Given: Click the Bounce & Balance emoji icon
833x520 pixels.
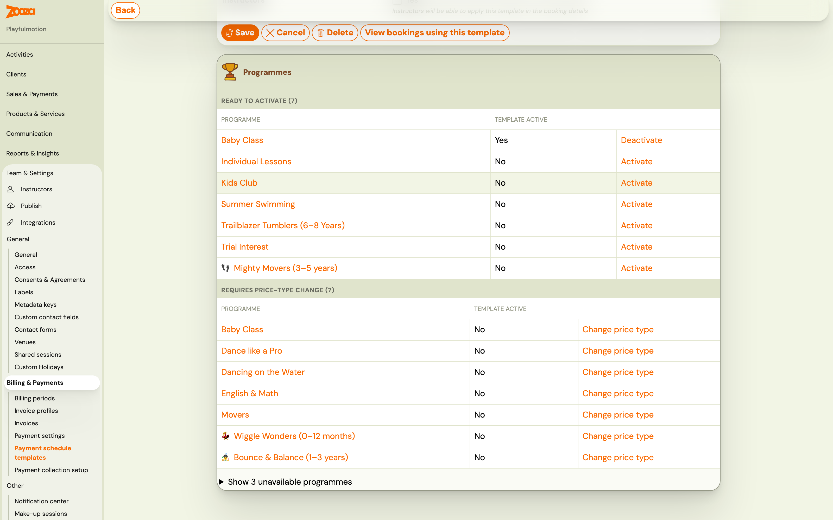Looking at the screenshot, I should (x=225, y=457).
